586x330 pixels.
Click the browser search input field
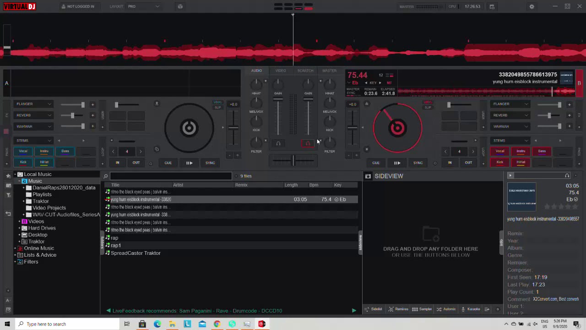171,176
